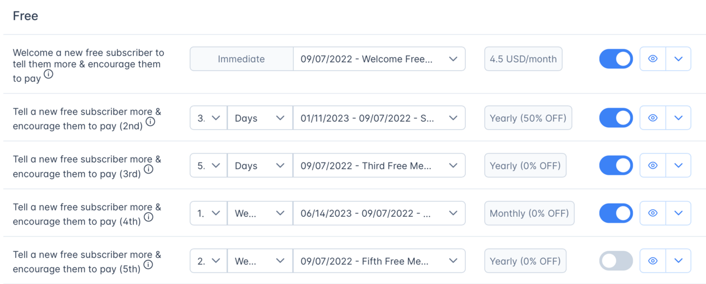Open Fifth Free Message template dropdown

(x=379, y=261)
